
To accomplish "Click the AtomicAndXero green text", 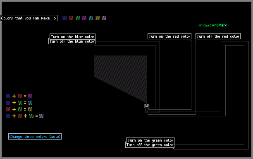I will (212, 25).
